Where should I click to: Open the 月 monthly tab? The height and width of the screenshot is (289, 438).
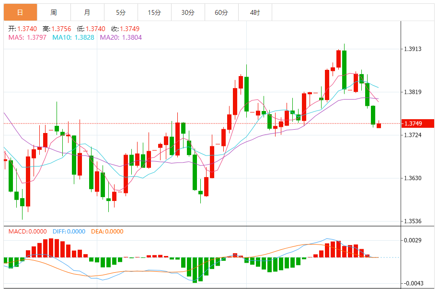point(87,12)
